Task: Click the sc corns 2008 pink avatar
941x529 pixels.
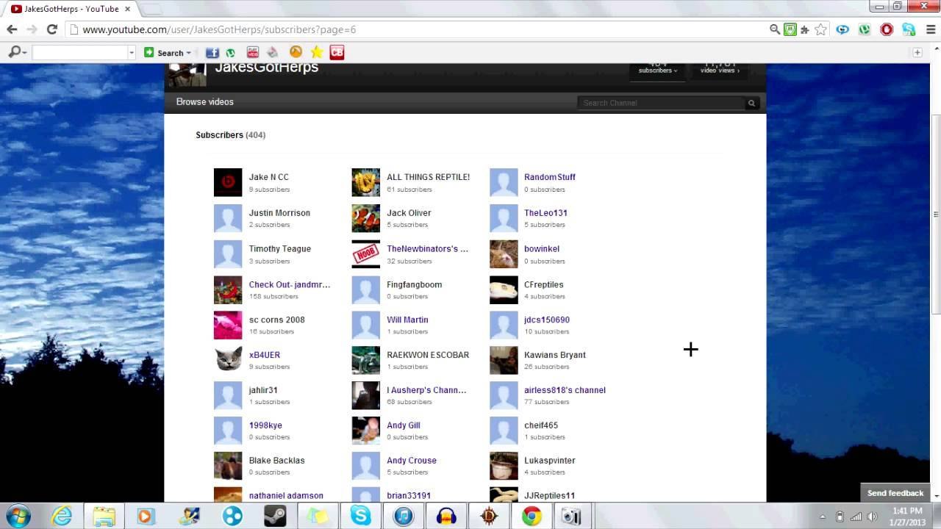Action: (228, 325)
